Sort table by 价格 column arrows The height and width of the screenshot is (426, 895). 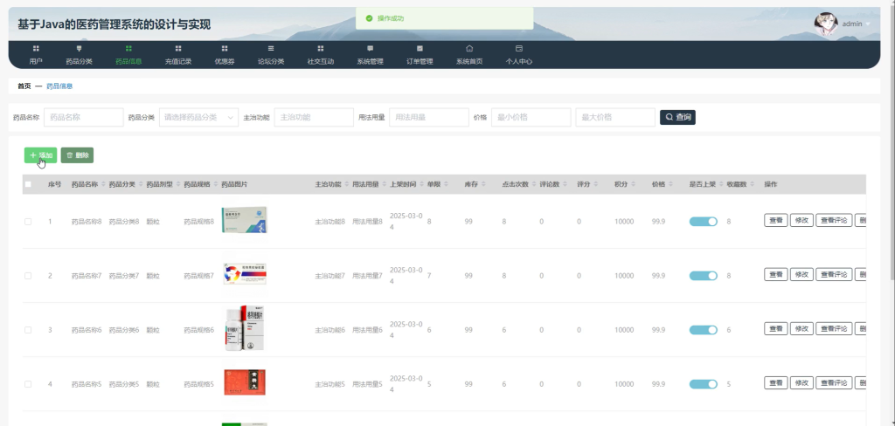click(x=670, y=184)
